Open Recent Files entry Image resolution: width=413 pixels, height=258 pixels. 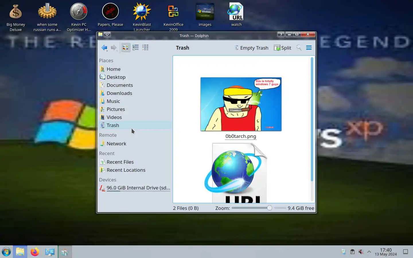click(135, 162)
